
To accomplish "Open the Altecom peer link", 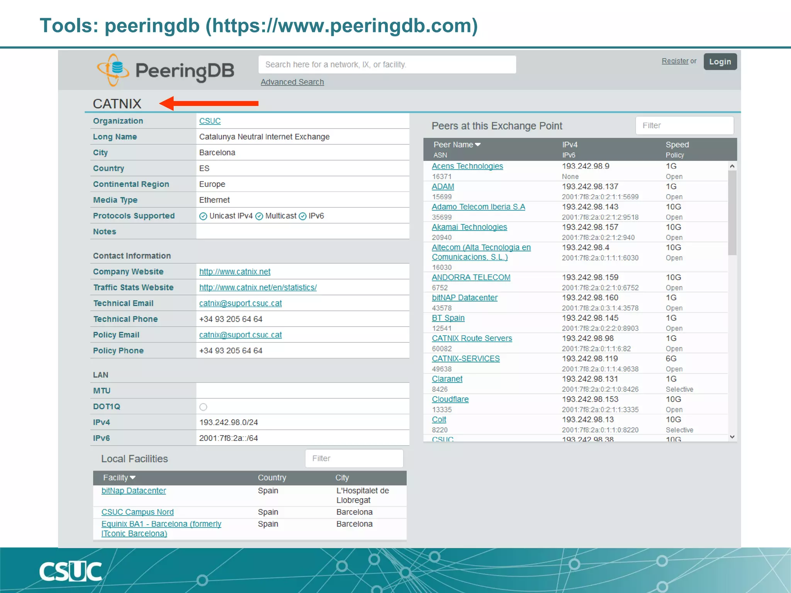I will coord(481,252).
